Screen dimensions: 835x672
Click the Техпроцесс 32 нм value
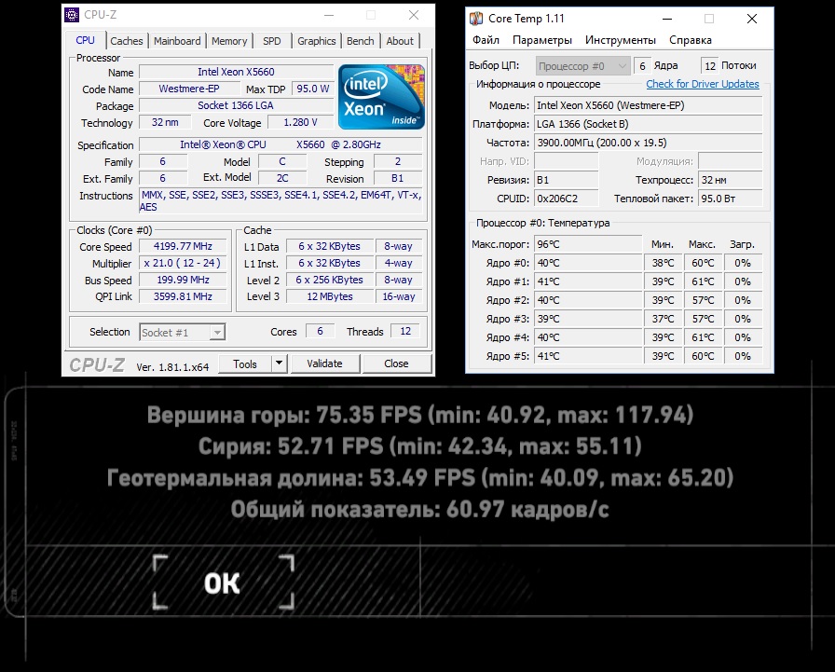pyautogui.click(x=730, y=180)
